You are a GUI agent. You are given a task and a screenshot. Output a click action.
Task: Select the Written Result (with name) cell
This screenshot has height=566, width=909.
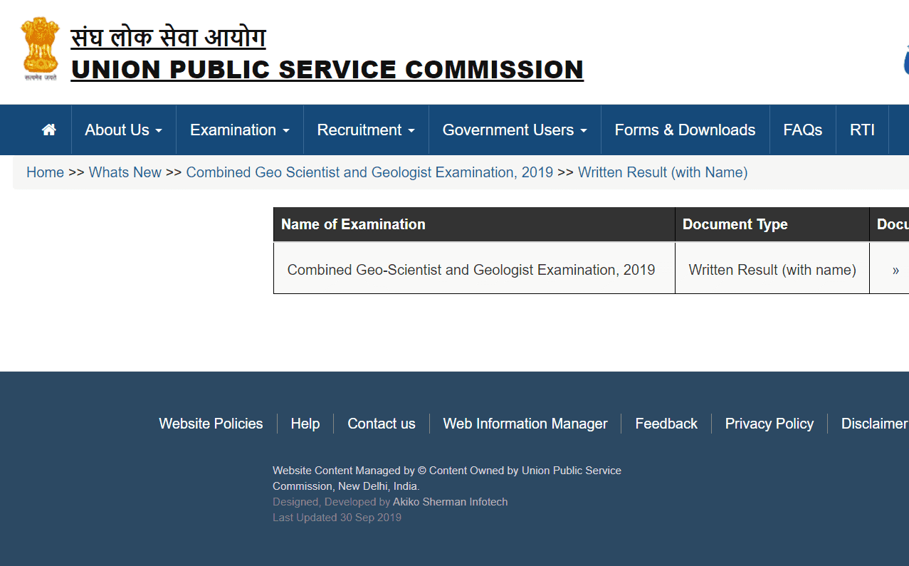tap(772, 268)
